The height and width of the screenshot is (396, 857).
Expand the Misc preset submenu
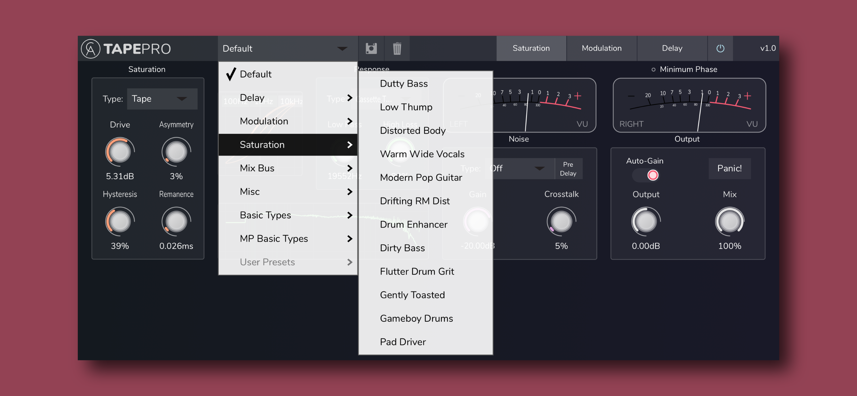tap(288, 192)
